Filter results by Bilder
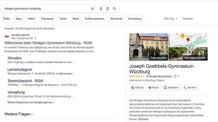The width and height of the screenshot is (218, 122). [x=7, y=19]
